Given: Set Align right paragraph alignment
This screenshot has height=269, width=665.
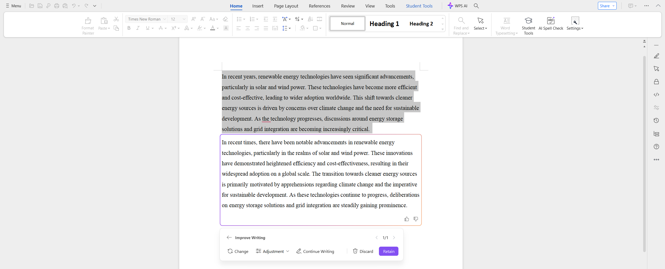Looking at the screenshot, I should pos(257,28).
